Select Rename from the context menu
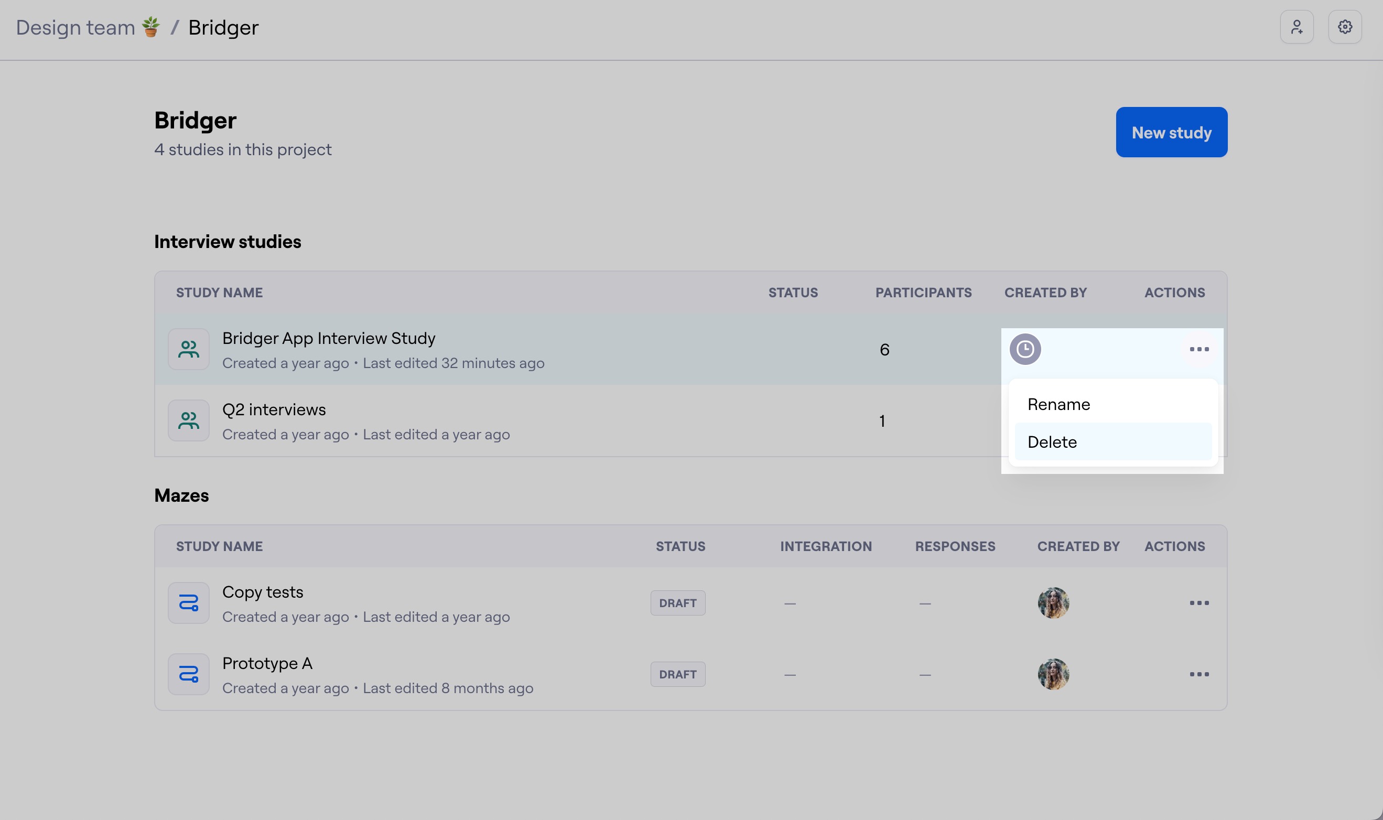The image size is (1383, 820). (1058, 404)
